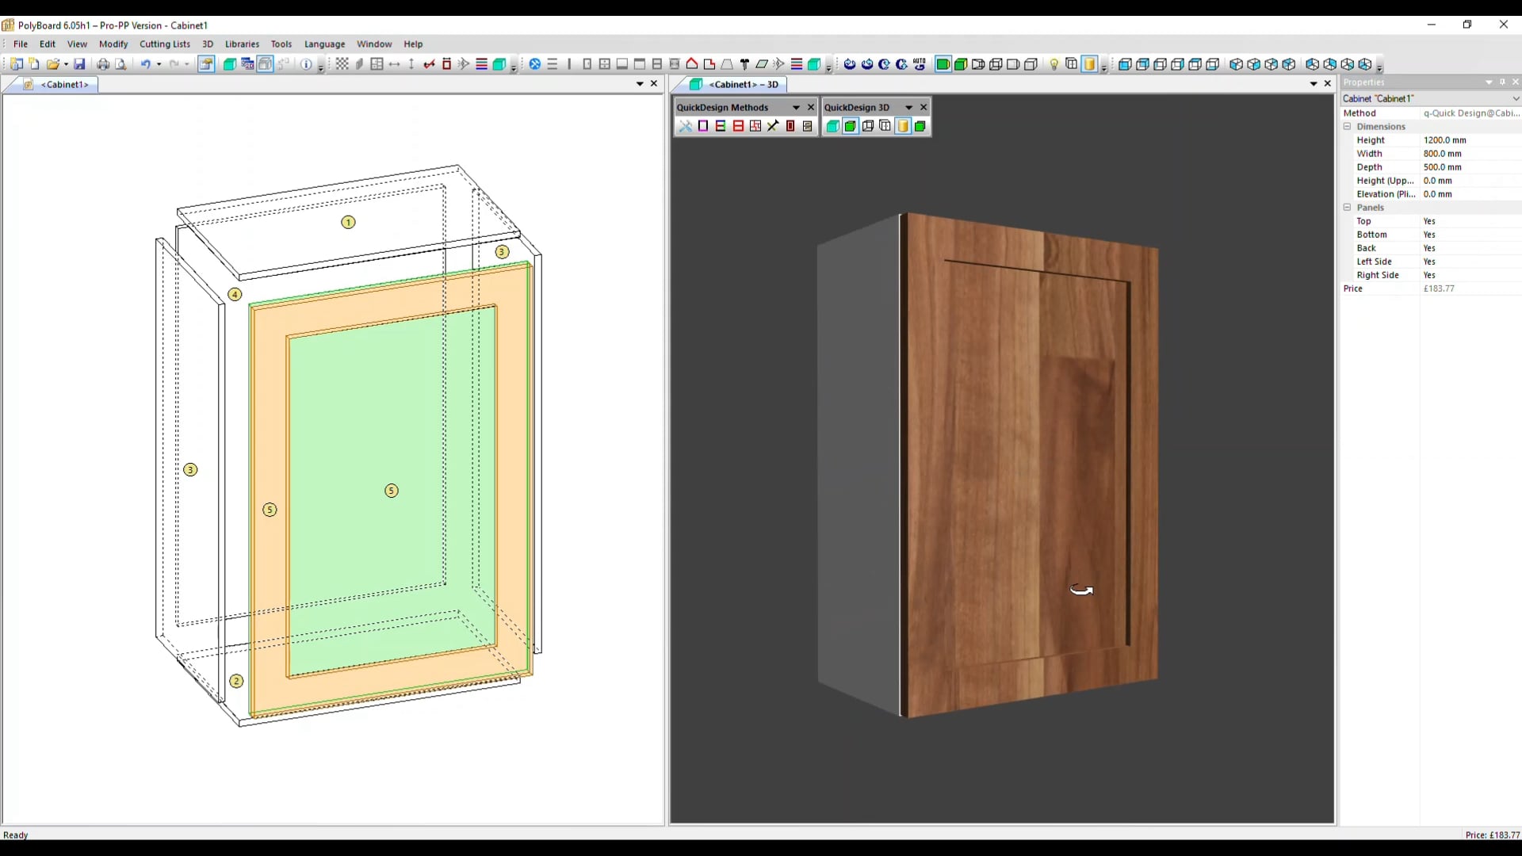
Task: Open the Cutting Lists menu
Action: pos(165,44)
